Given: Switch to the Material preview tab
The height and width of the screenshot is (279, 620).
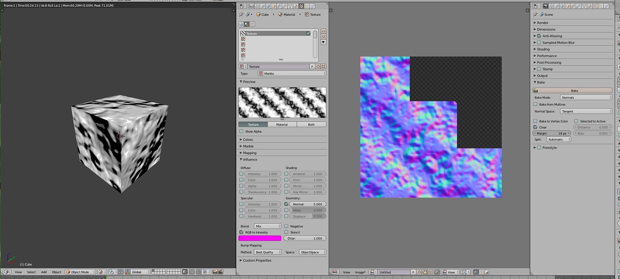Looking at the screenshot, I should pos(282,124).
